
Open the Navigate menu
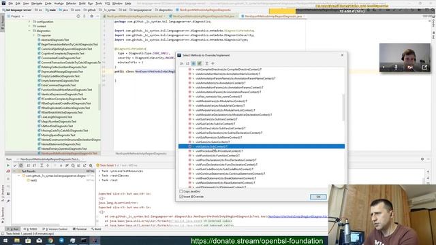pos(36,3)
